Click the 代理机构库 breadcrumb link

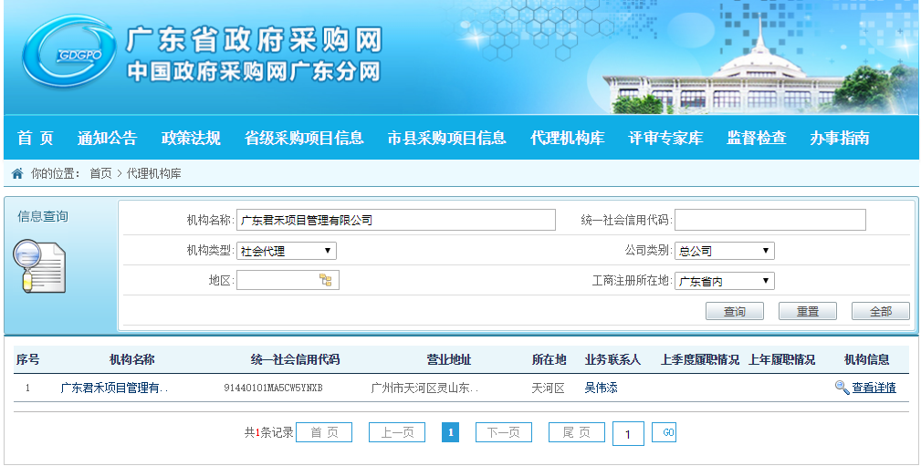coord(154,173)
